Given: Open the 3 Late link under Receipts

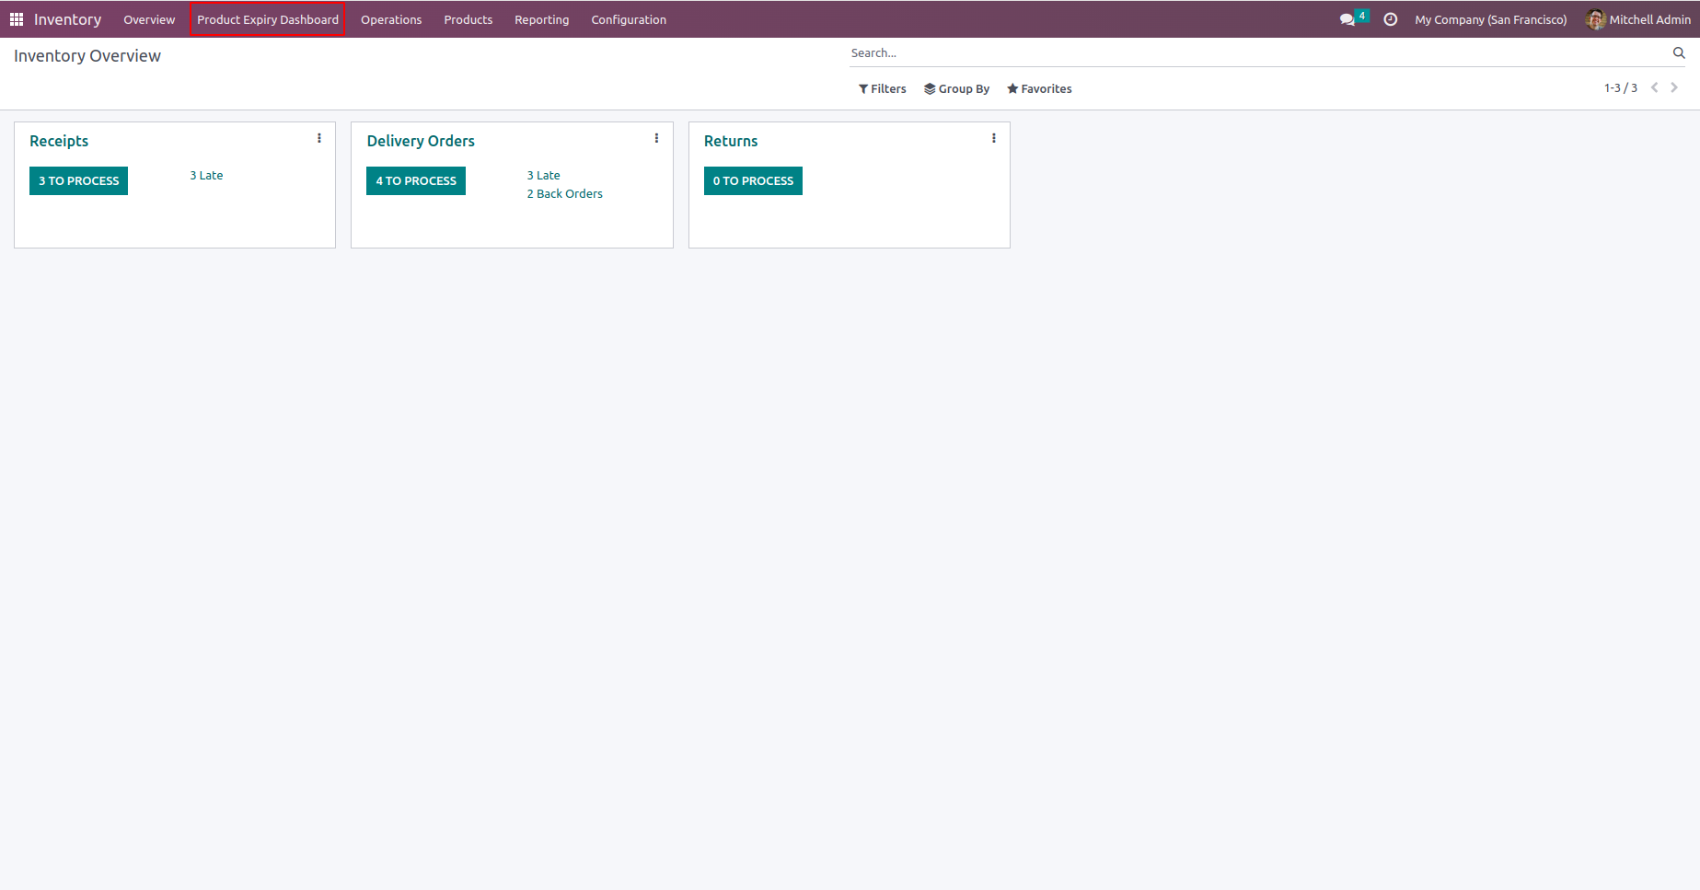Looking at the screenshot, I should tap(206, 175).
